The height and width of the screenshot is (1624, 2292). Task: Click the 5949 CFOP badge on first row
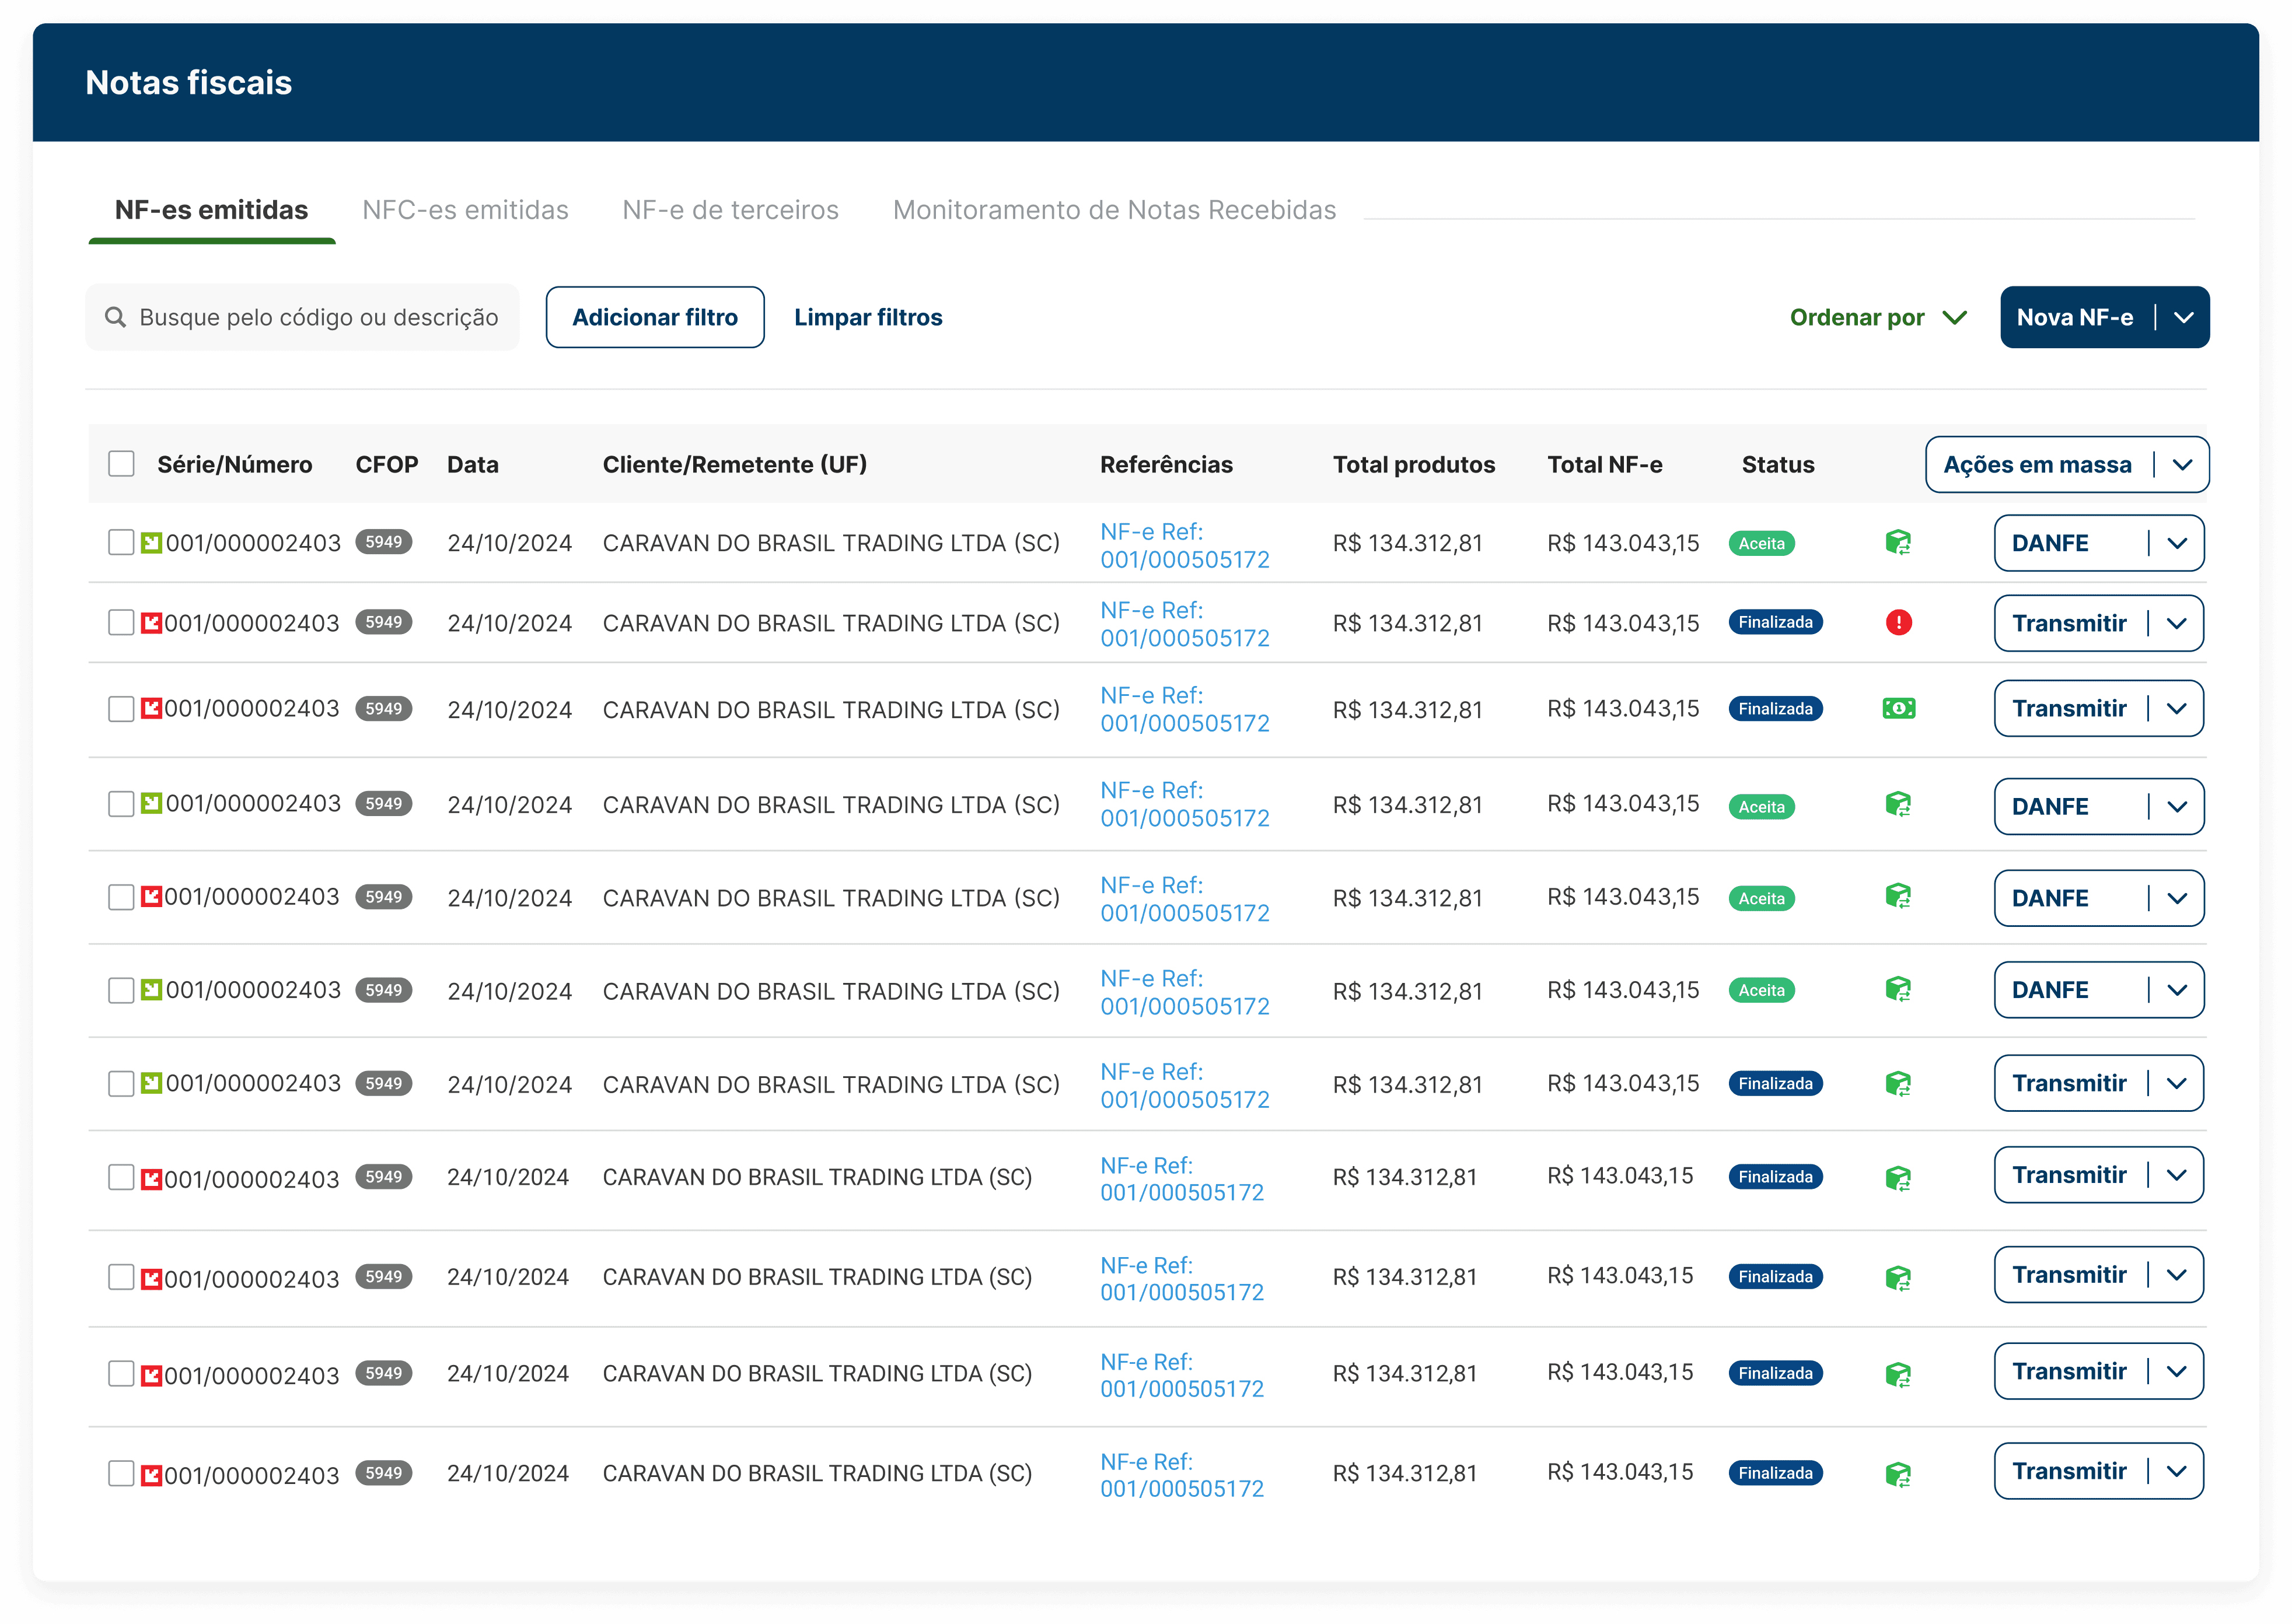coord(383,542)
